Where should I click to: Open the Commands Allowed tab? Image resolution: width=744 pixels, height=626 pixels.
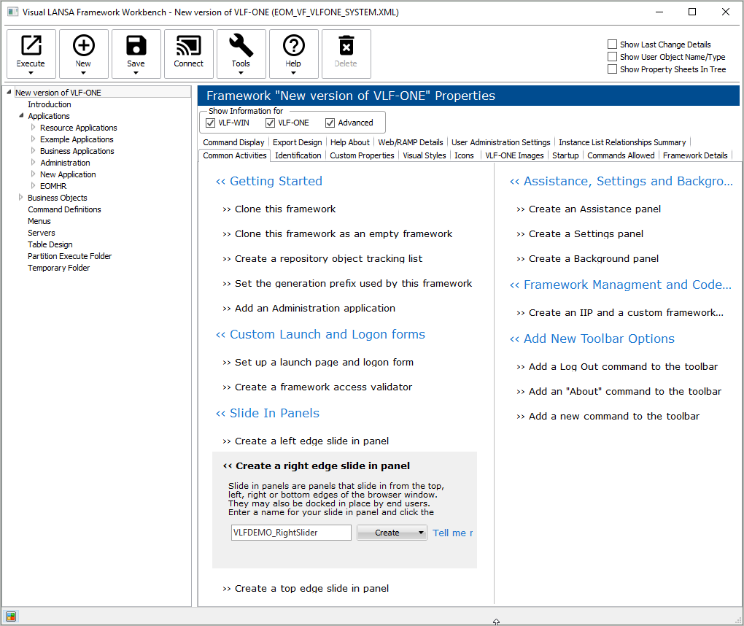(621, 155)
